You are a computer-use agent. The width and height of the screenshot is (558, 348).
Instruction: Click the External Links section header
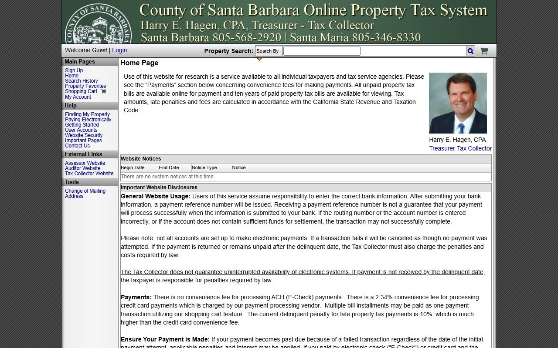tap(90, 154)
